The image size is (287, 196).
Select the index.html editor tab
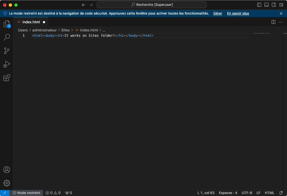(x=31, y=22)
